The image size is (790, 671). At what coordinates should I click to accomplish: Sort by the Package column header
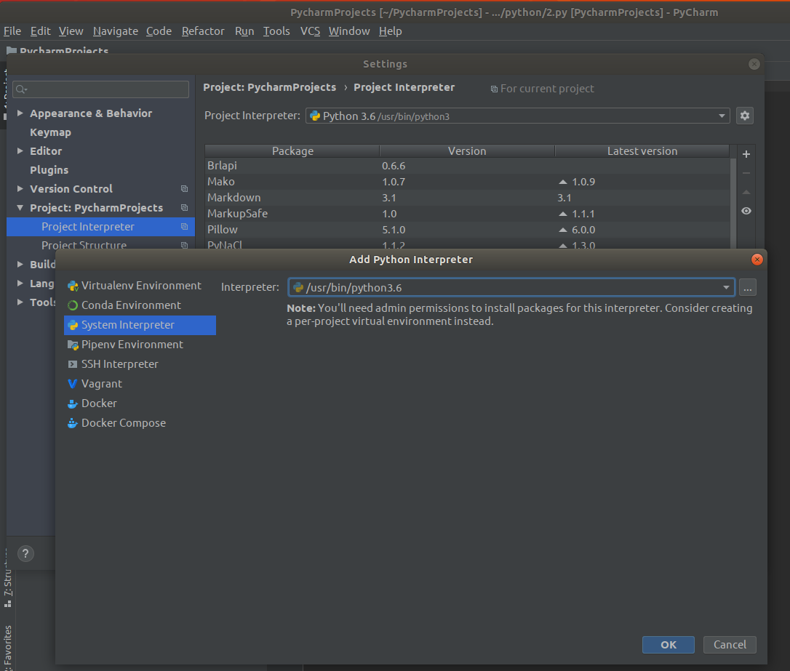point(292,151)
